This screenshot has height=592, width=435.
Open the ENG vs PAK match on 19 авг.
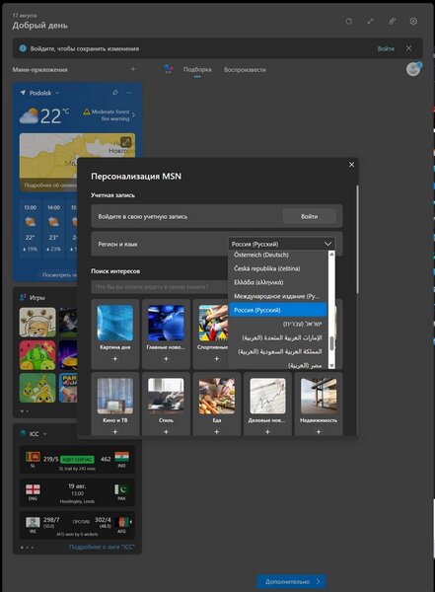pyautogui.click(x=77, y=492)
